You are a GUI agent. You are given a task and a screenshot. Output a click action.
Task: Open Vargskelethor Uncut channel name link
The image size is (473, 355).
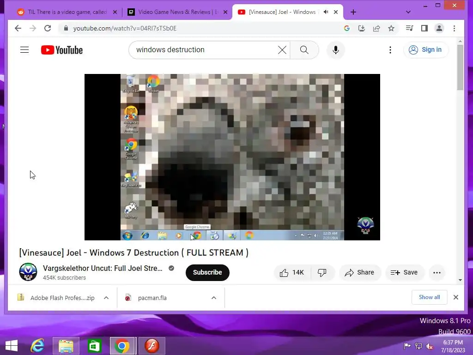click(103, 269)
